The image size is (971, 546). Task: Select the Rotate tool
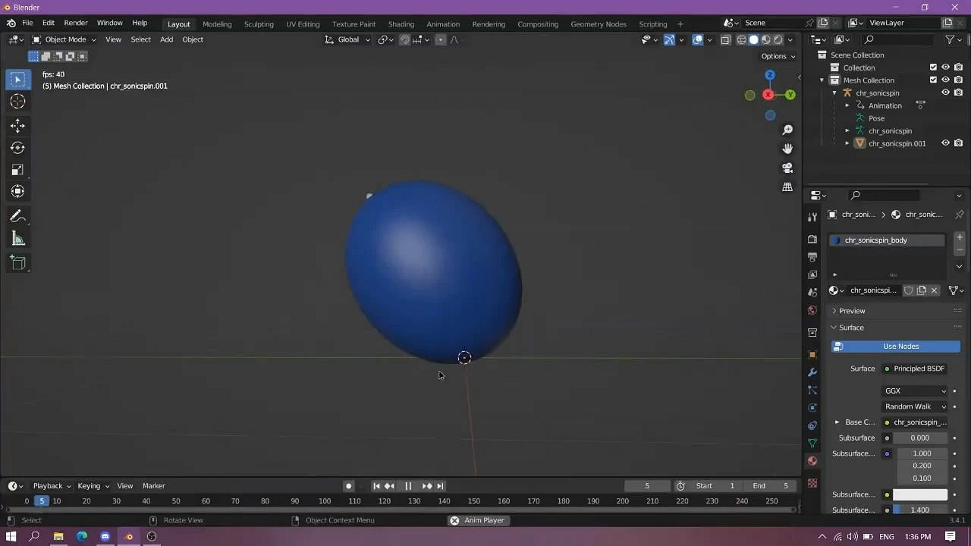17,148
